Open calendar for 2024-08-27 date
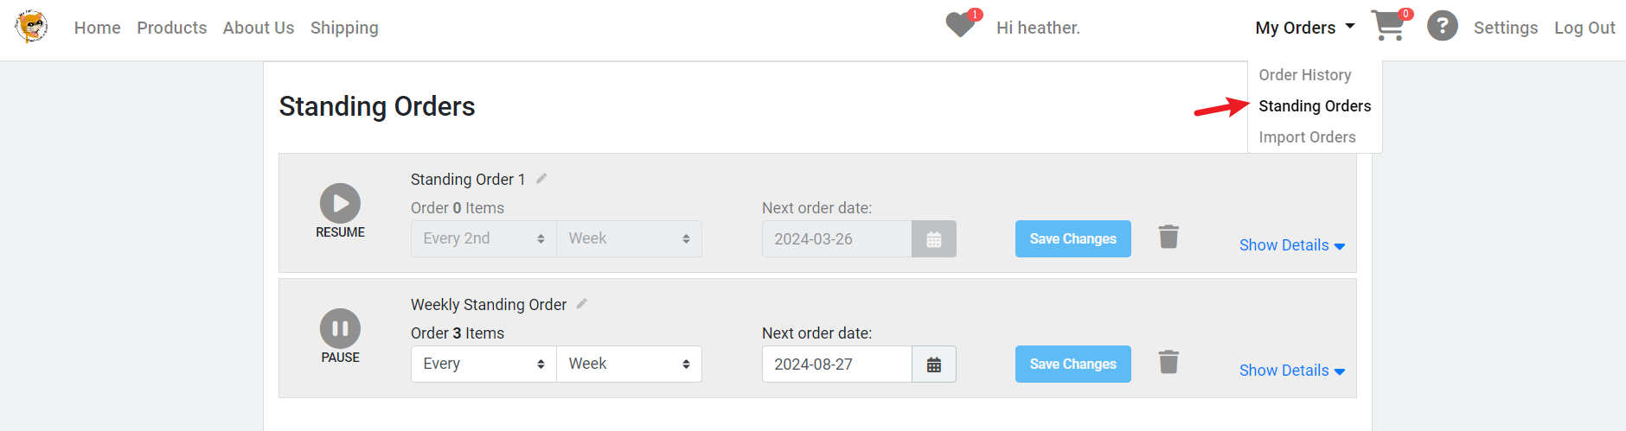The height and width of the screenshot is (431, 1626). pos(934,364)
